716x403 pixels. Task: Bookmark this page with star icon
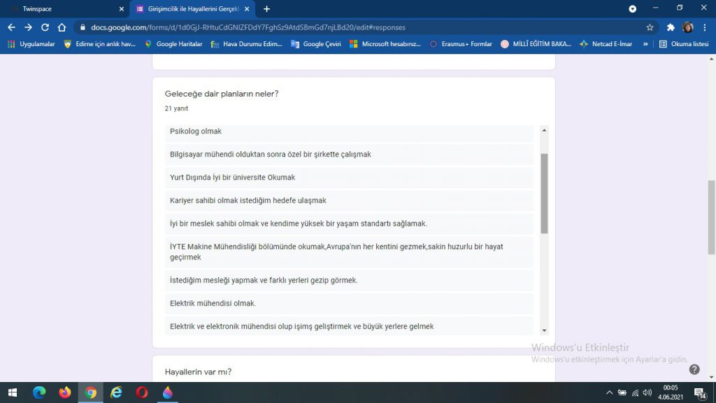(650, 27)
